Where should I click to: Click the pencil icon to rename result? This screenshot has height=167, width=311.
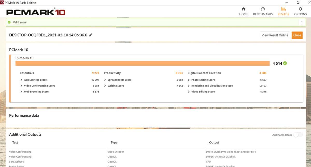[91, 35]
